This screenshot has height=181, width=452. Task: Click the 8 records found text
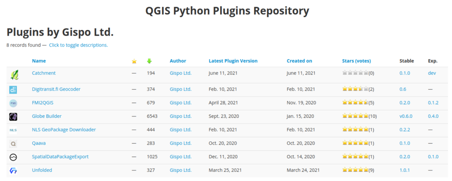tap(24, 45)
